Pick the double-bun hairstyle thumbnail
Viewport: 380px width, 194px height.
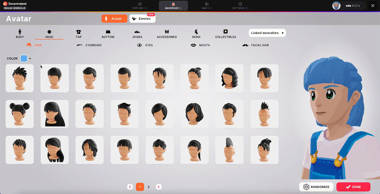coord(20,114)
